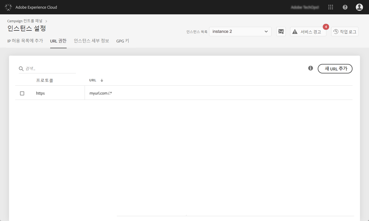Viewport: 369px width, 221px height.
Task: Click the URL column header label
Action: [x=93, y=80]
